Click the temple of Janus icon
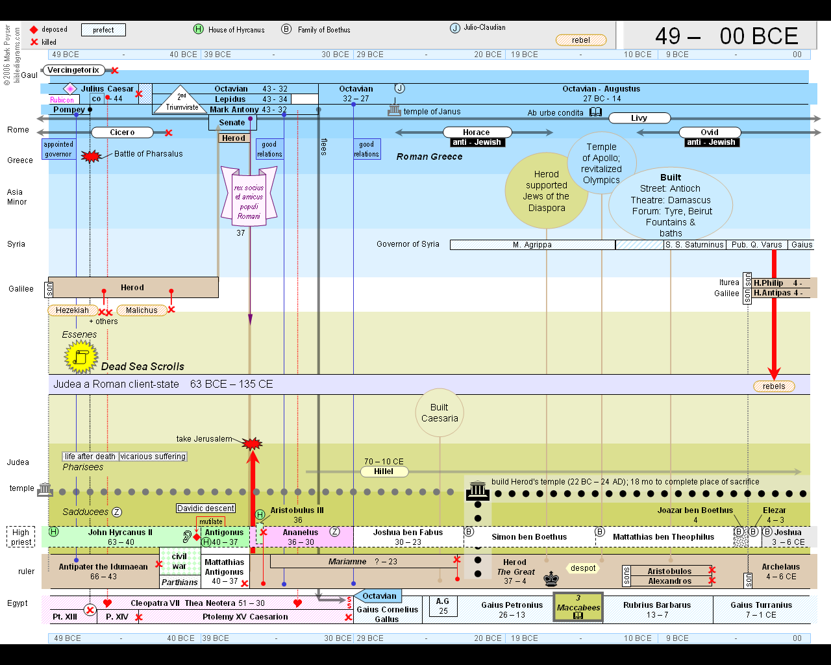Viewport: 831px width, 665px height. pyautogui.click(x=394, y=110)
